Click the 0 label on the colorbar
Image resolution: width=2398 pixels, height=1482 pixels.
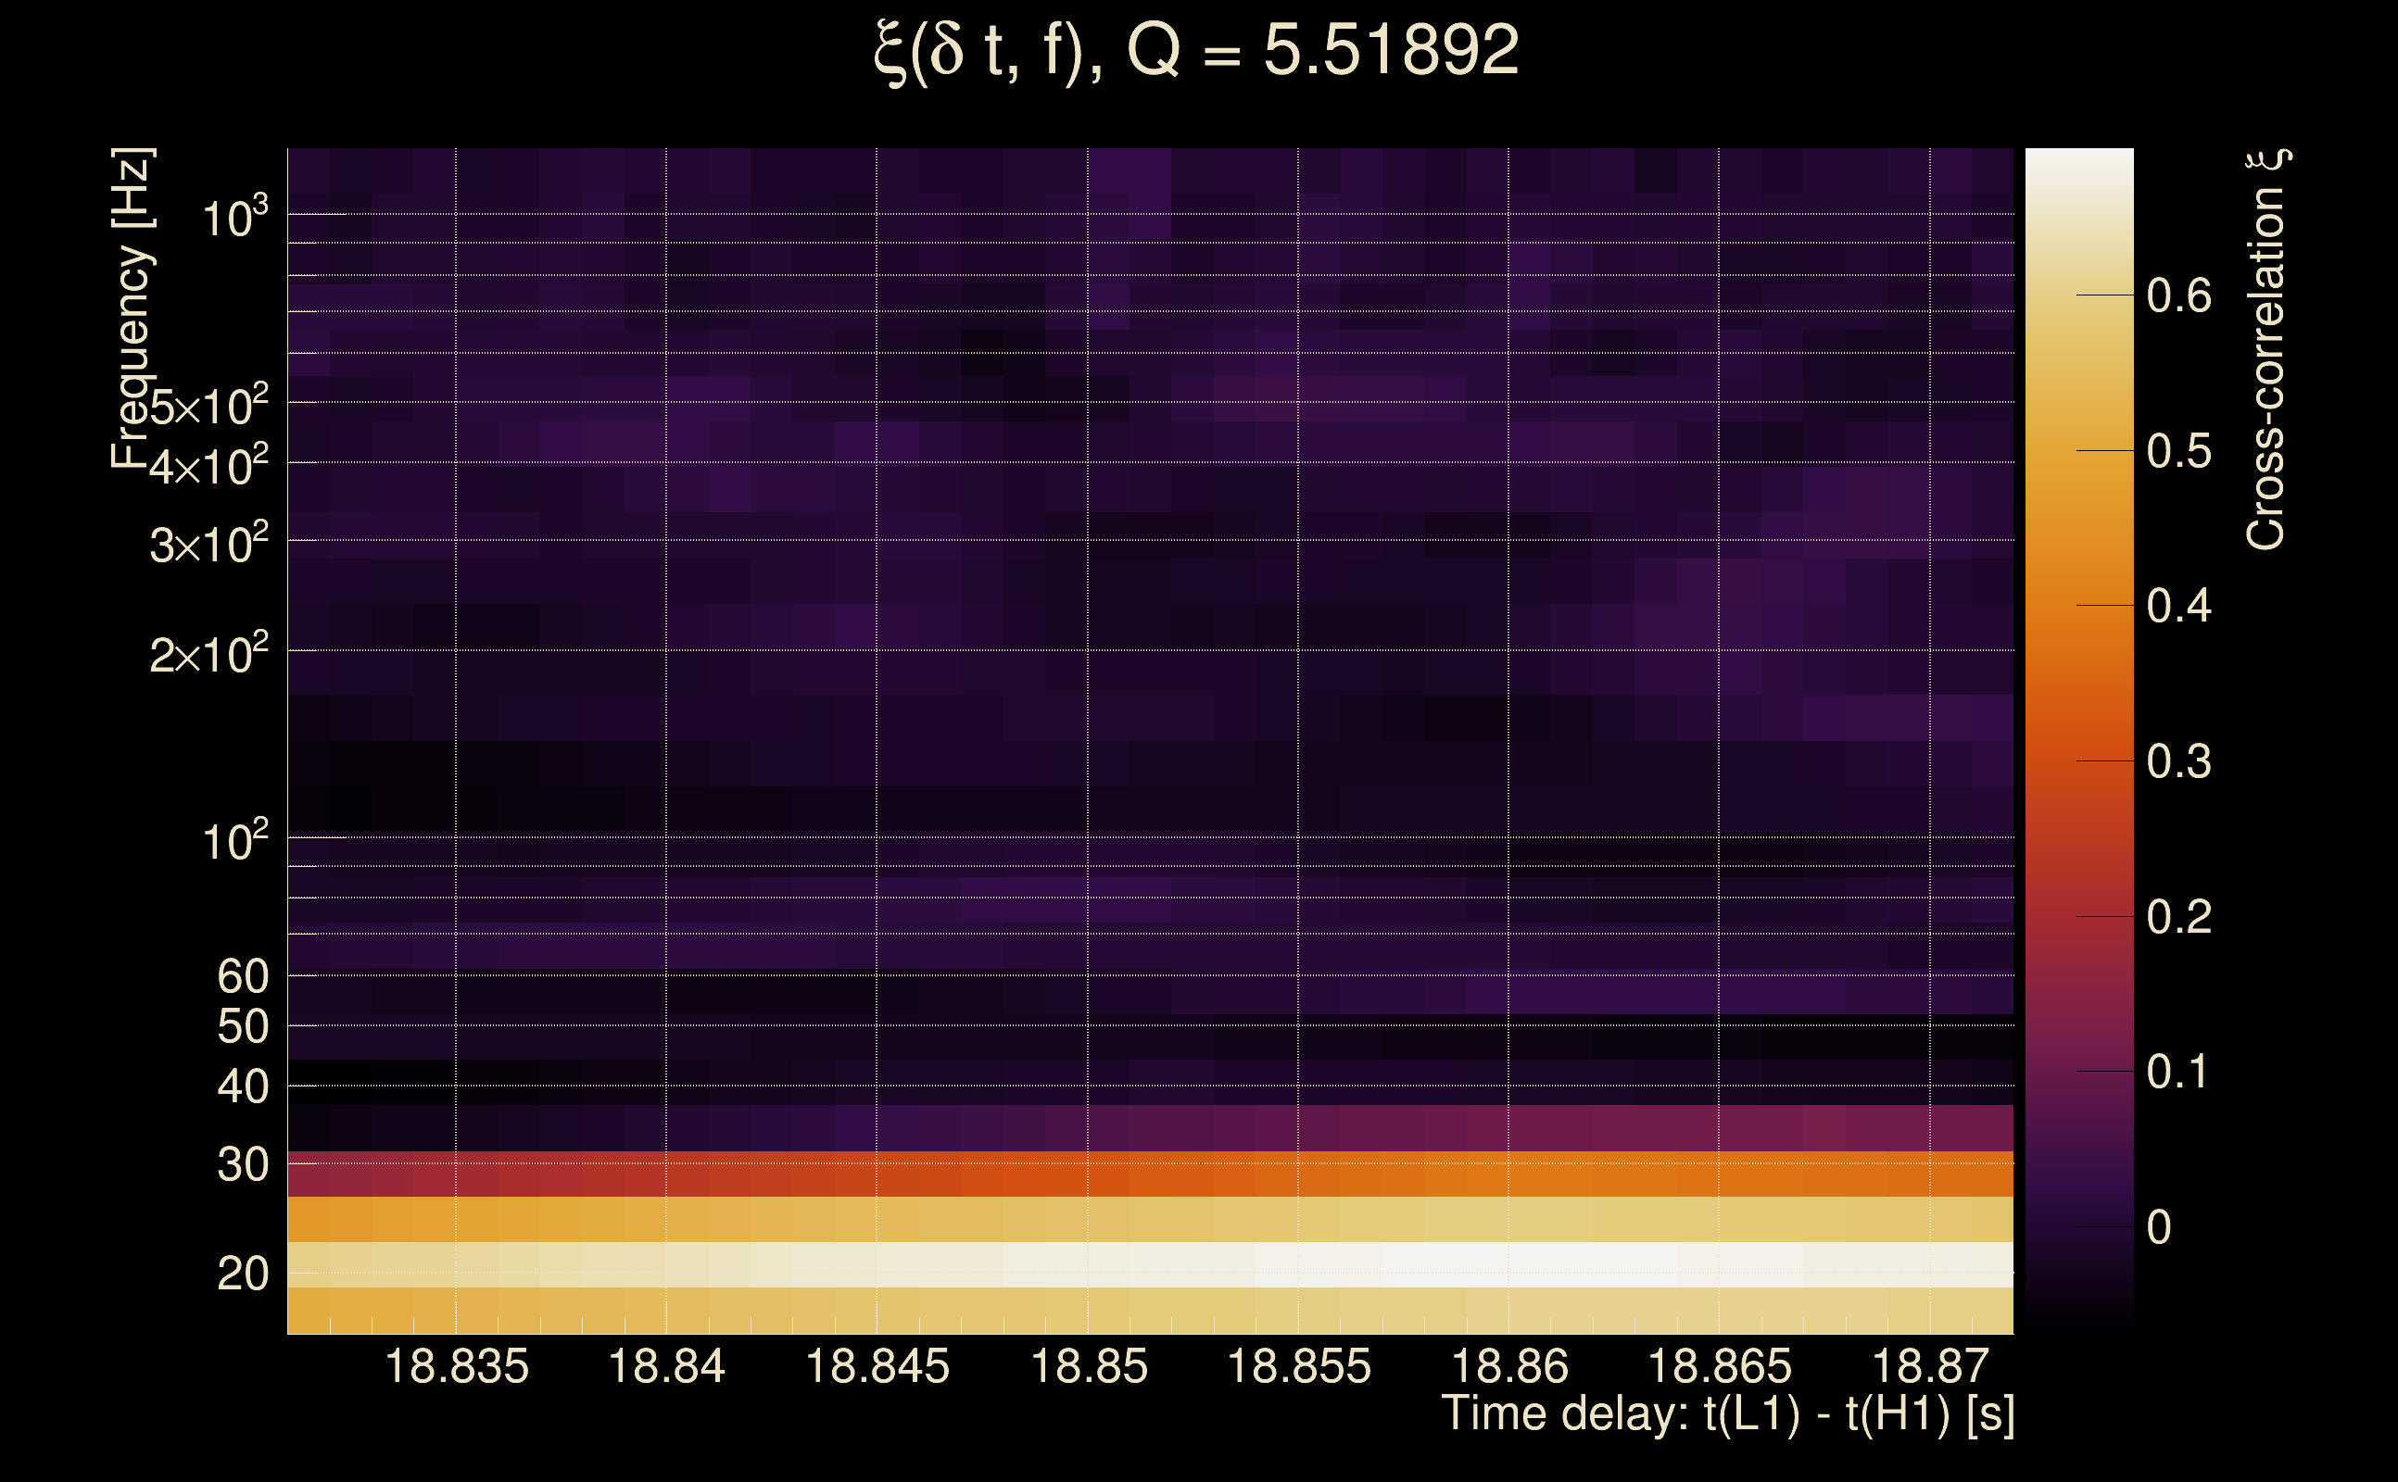(2159, 1227)
